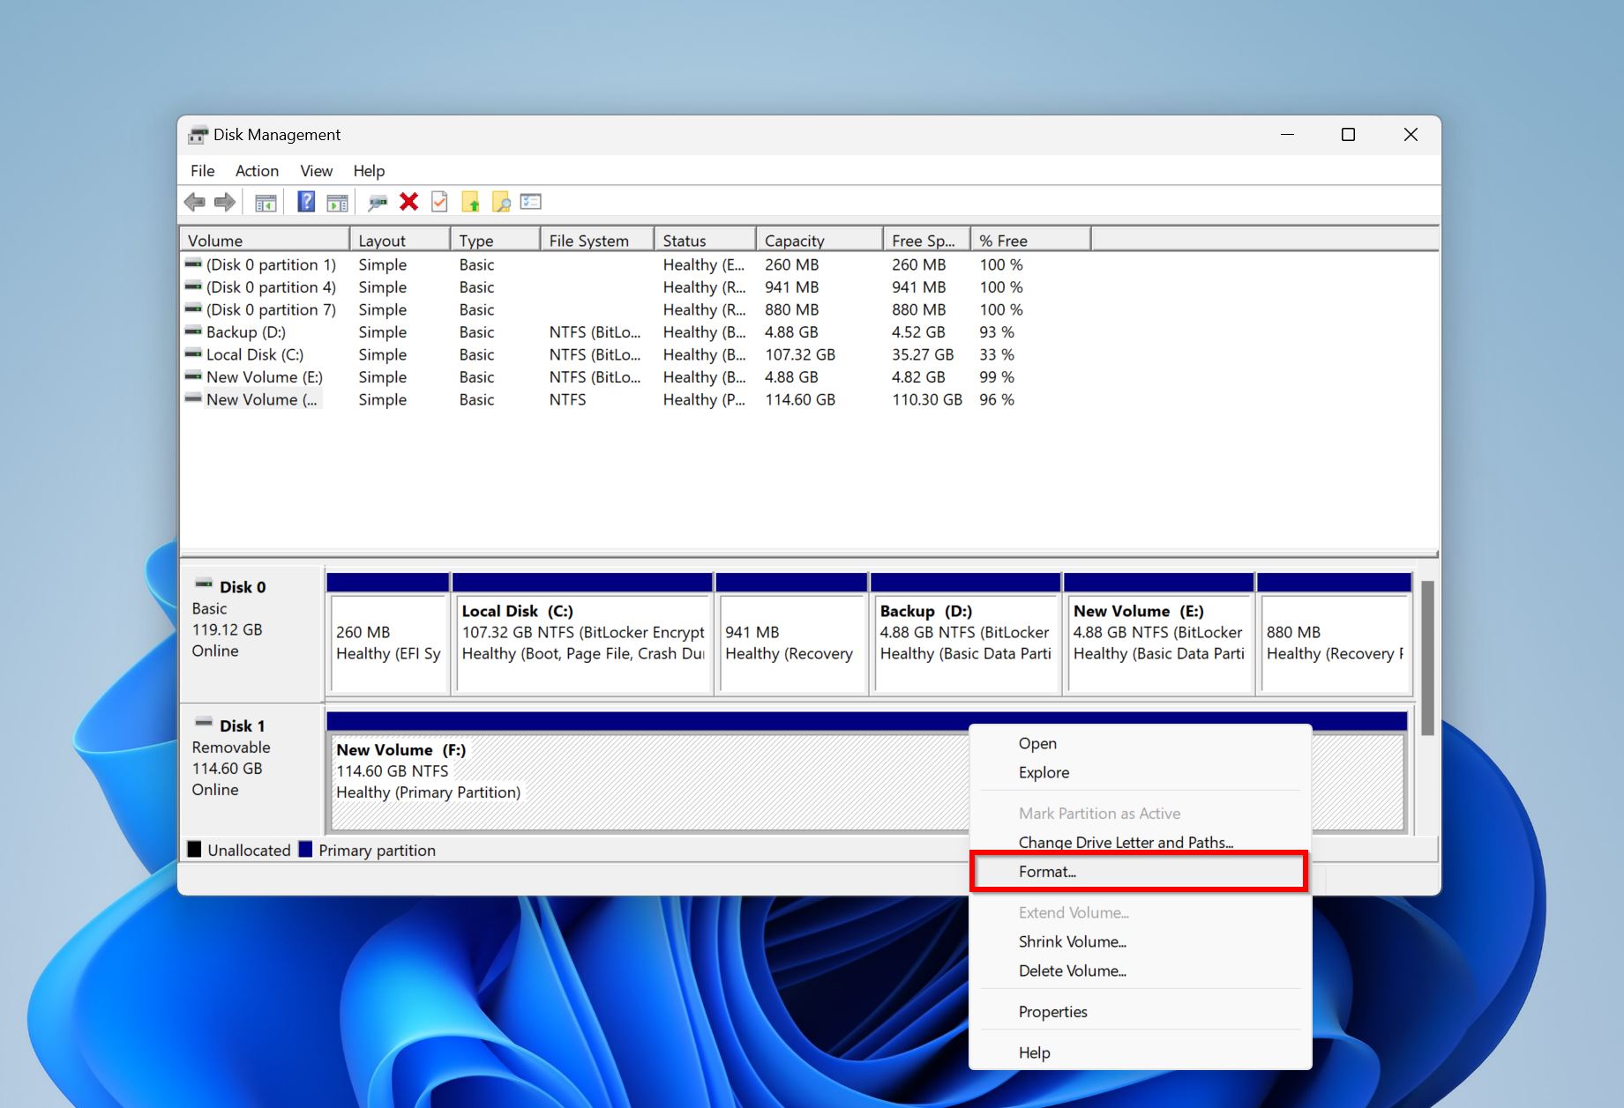Click the Properties checkmark page icon
The height and width of the screenshot is (1108, 1624).
(x=439, y=202)
